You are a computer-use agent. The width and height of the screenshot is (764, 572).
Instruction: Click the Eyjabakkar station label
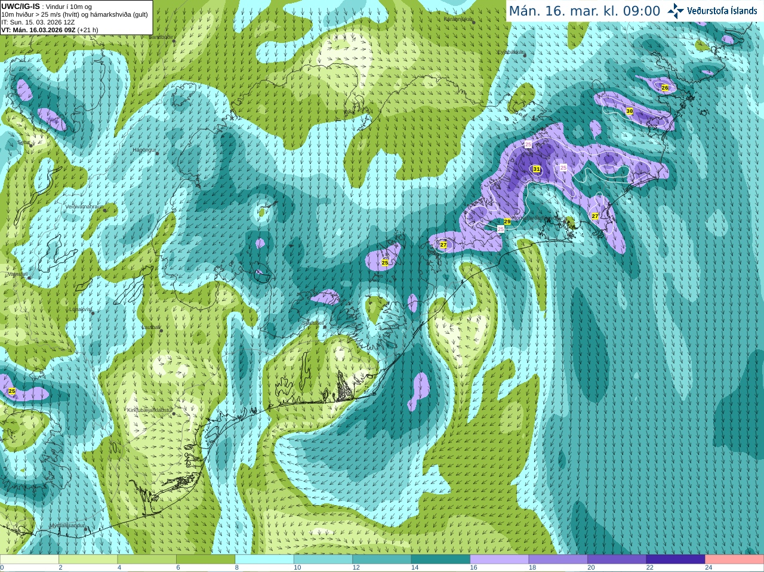click(510, 52)
